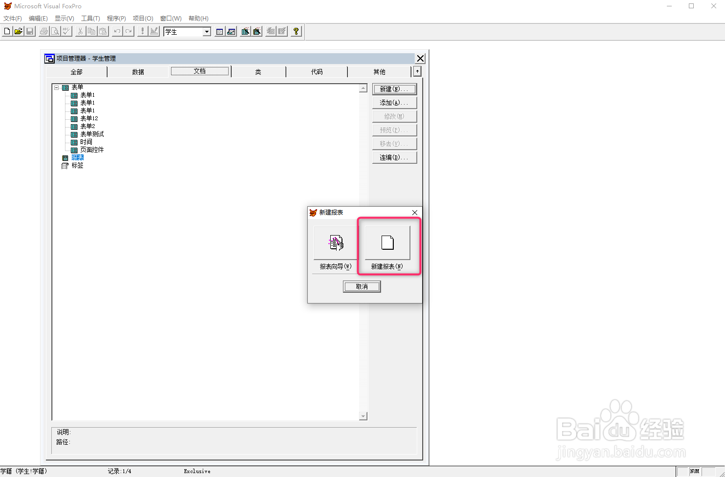Switch to the 全部 tab

point(77,72)
